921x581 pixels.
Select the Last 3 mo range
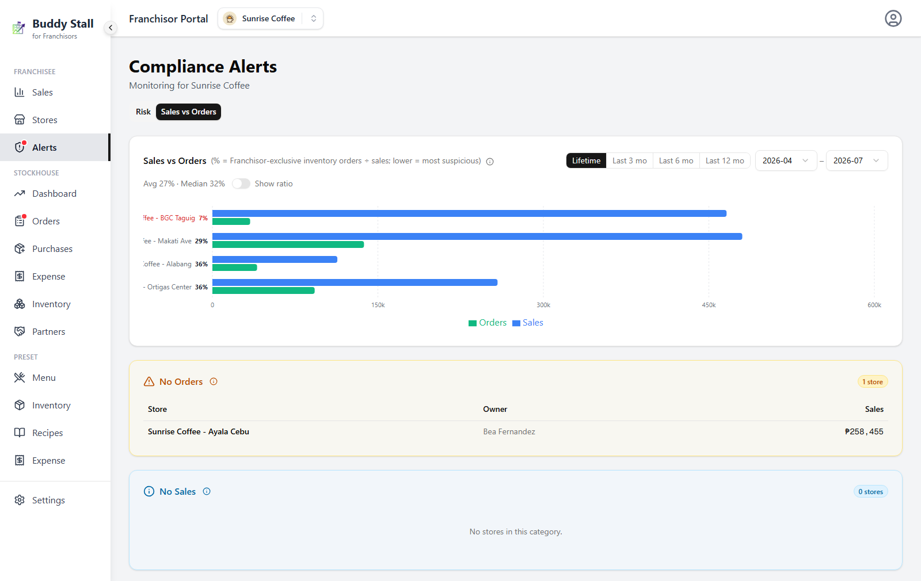click(x=630, y=160)
